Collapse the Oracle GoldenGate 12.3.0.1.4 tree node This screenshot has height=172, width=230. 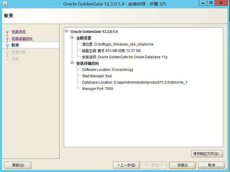[66, 32]
